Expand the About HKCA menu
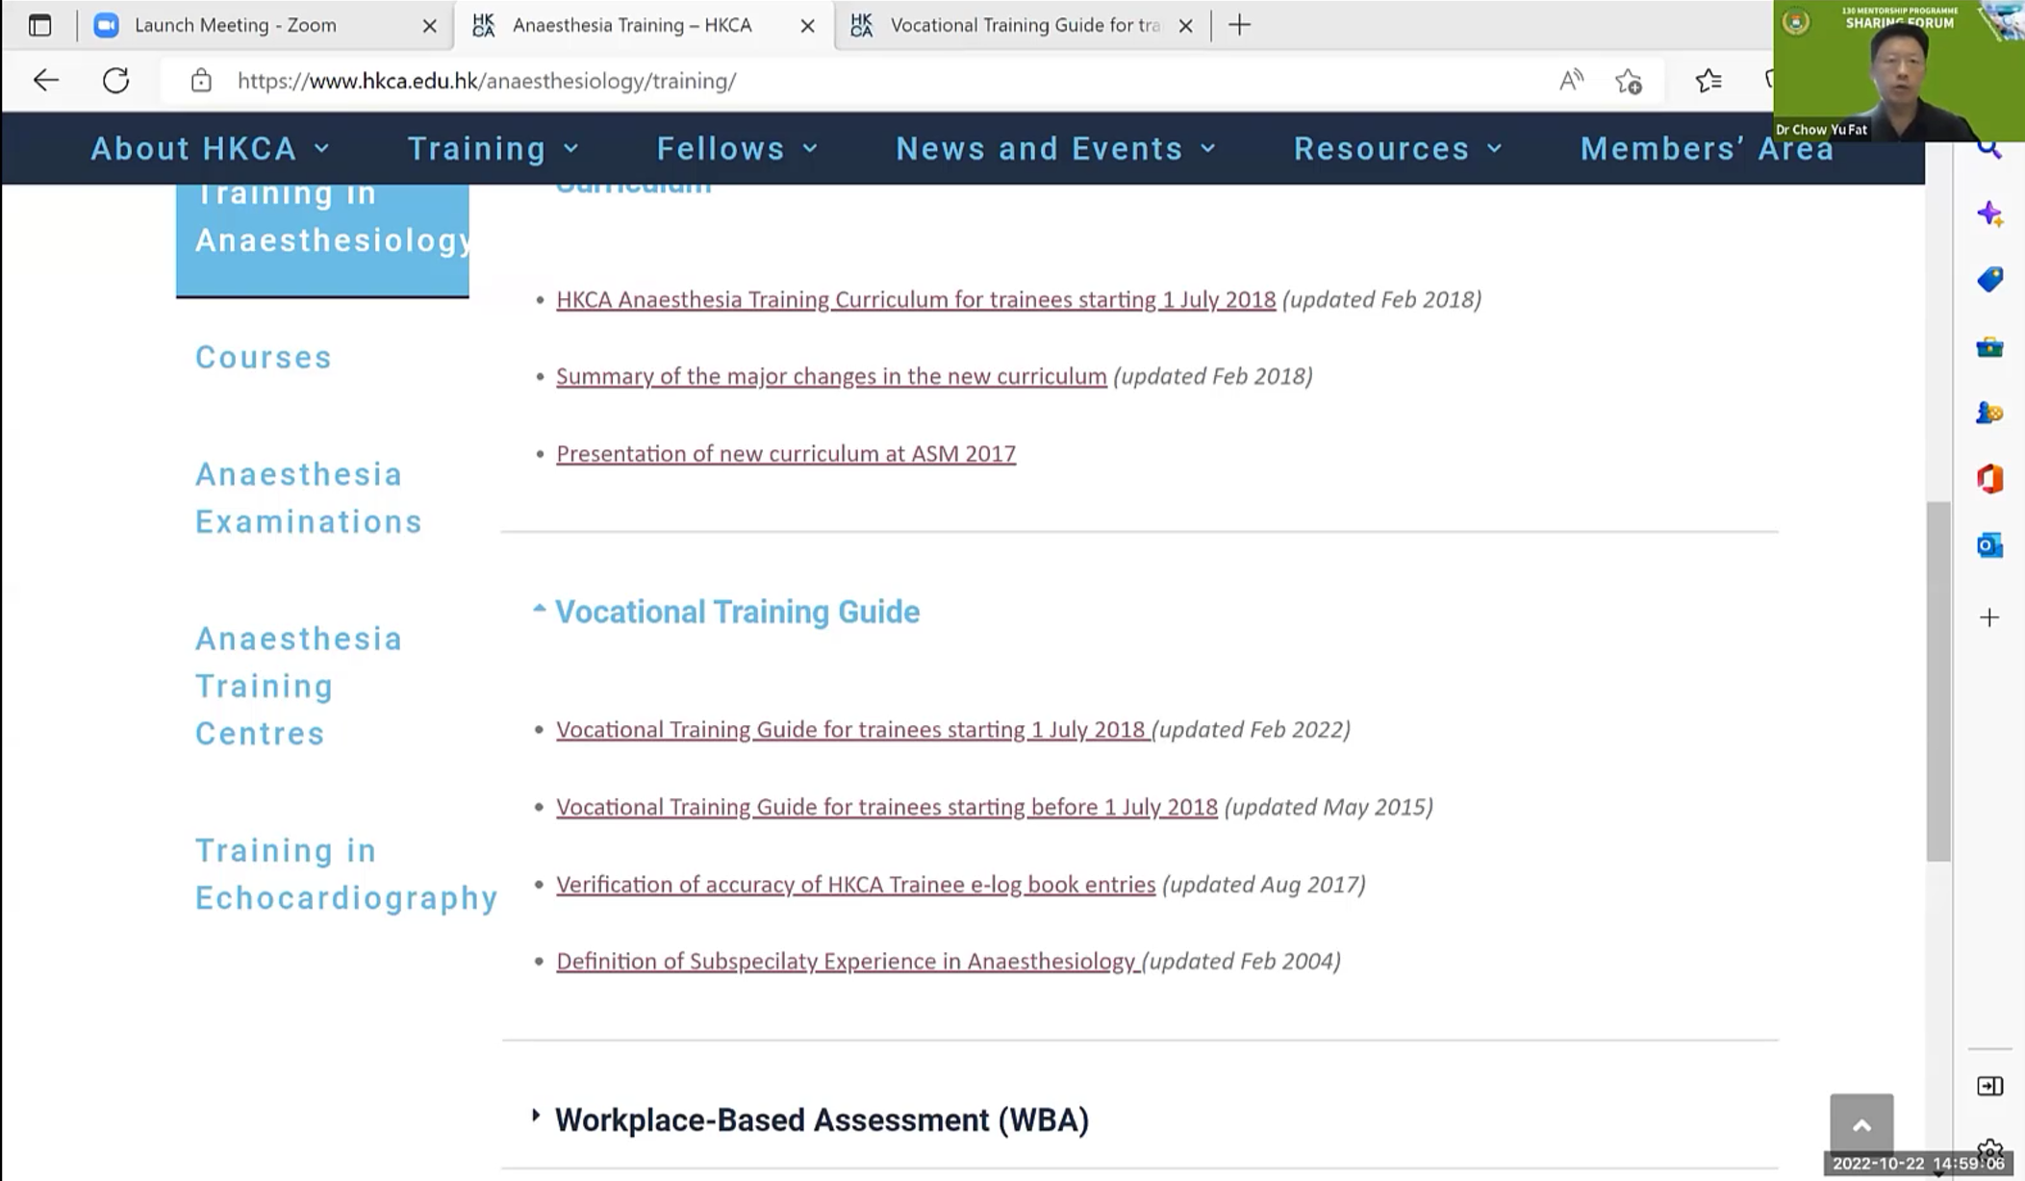This screenshot has width=2025, height=1181. click(210, 148)
